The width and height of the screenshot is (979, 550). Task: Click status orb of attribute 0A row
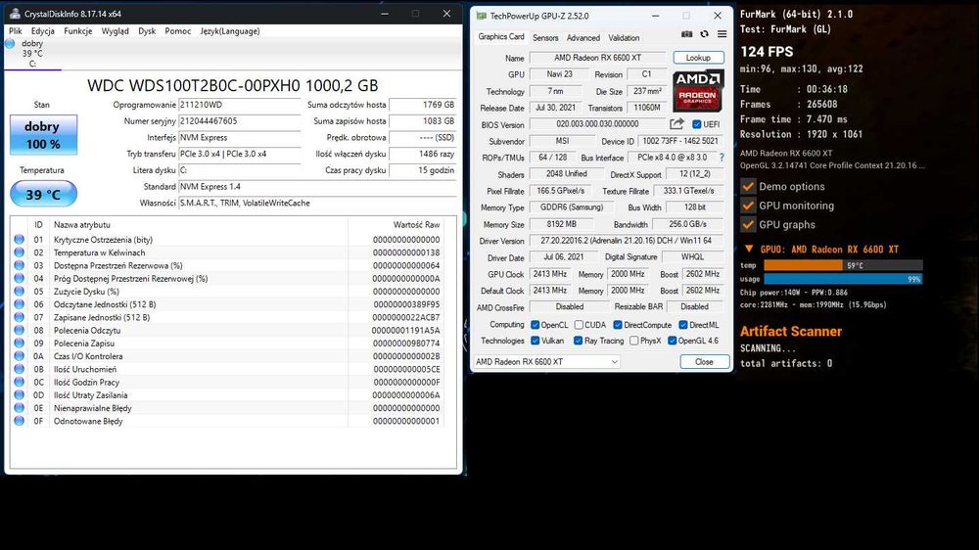[20, 356]
